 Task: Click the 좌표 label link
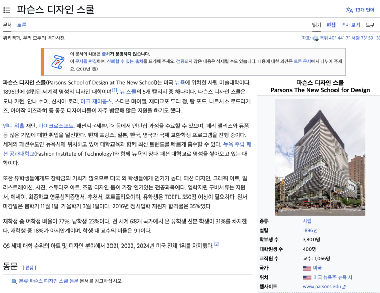click(x=306, y=38)
